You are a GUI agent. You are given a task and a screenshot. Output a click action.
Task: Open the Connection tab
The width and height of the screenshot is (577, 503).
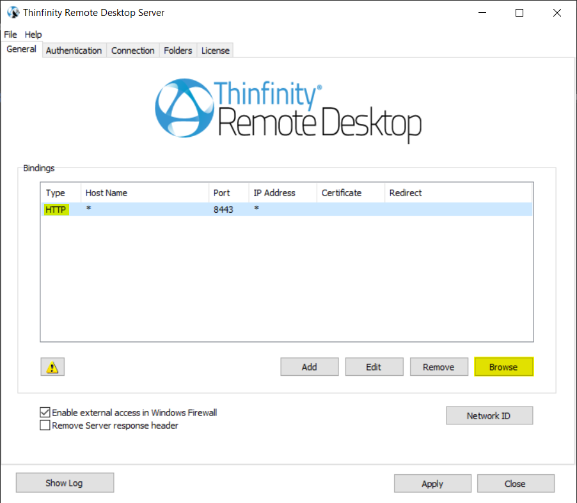pyautogui.click(x=133, y=50)
